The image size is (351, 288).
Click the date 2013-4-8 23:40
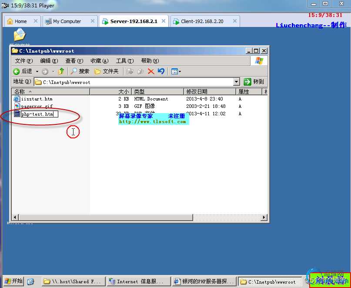point(204,99)
